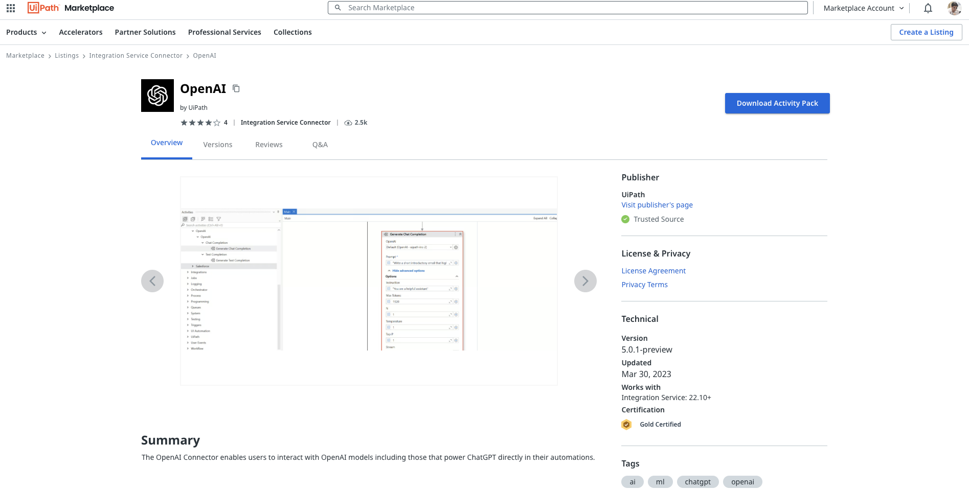Open the workflow screenshot preview
This screenshot has width=969, height=490.
[369, 281]
